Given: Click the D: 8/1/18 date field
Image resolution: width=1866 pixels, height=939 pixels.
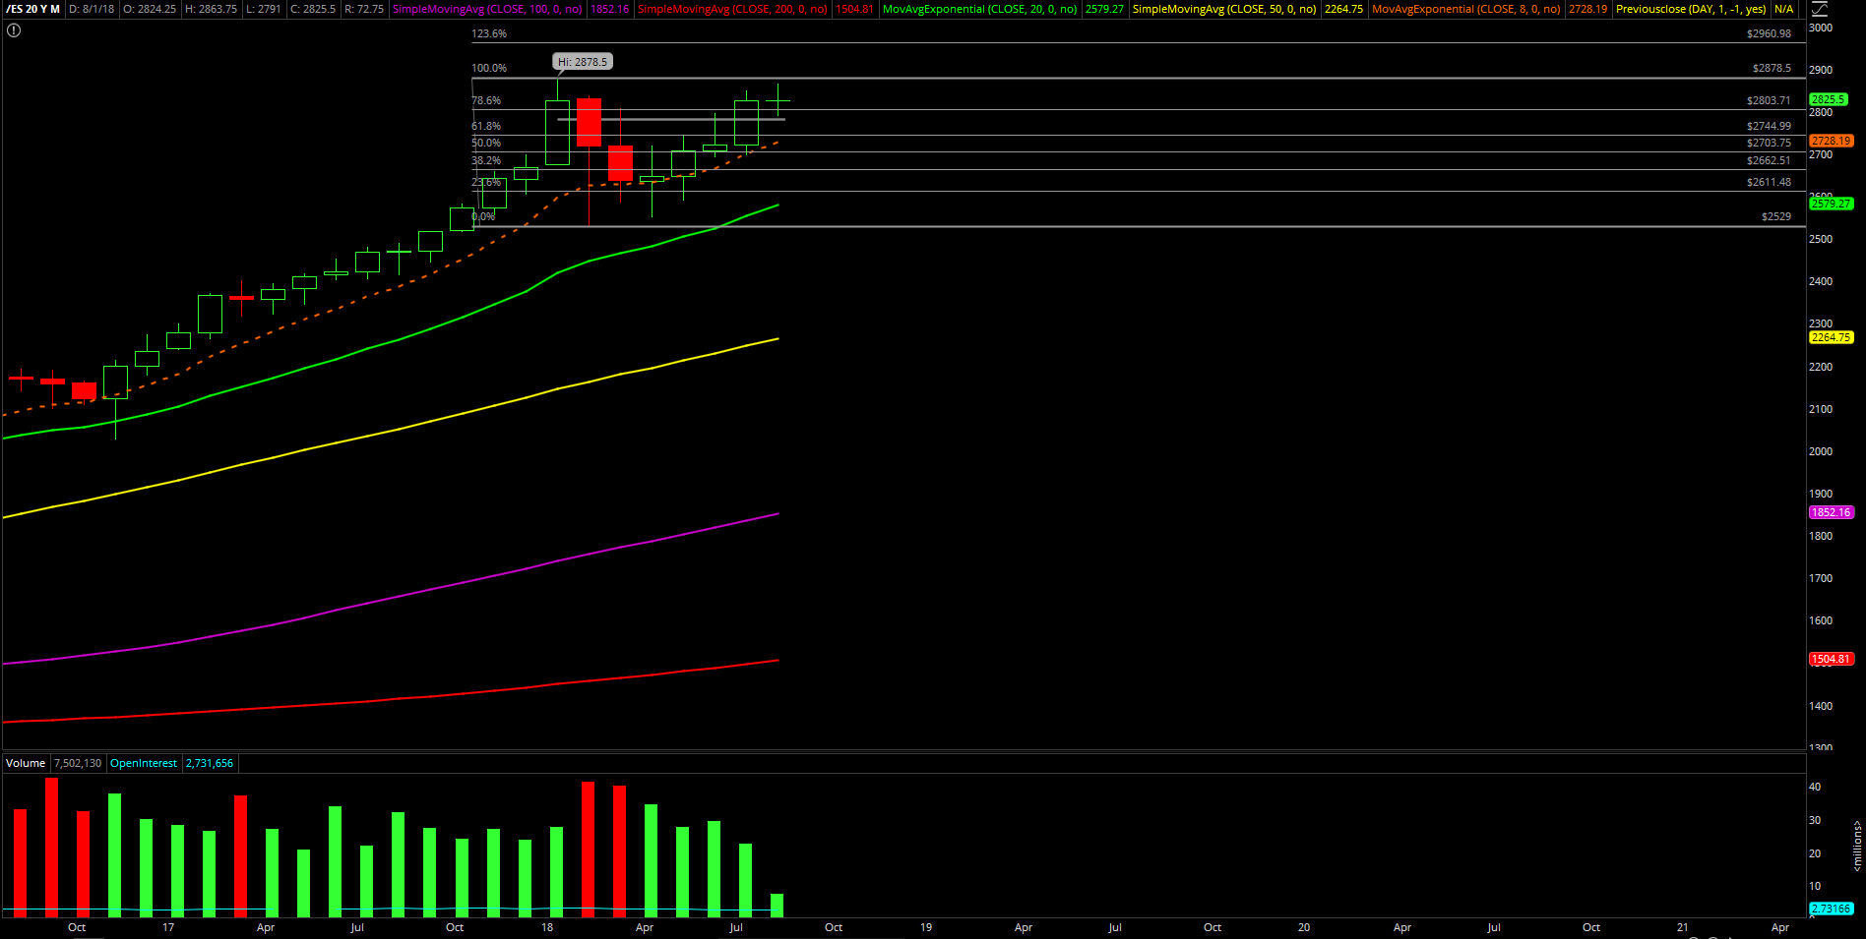Looking at the screenshot, I should click(92, 9).
